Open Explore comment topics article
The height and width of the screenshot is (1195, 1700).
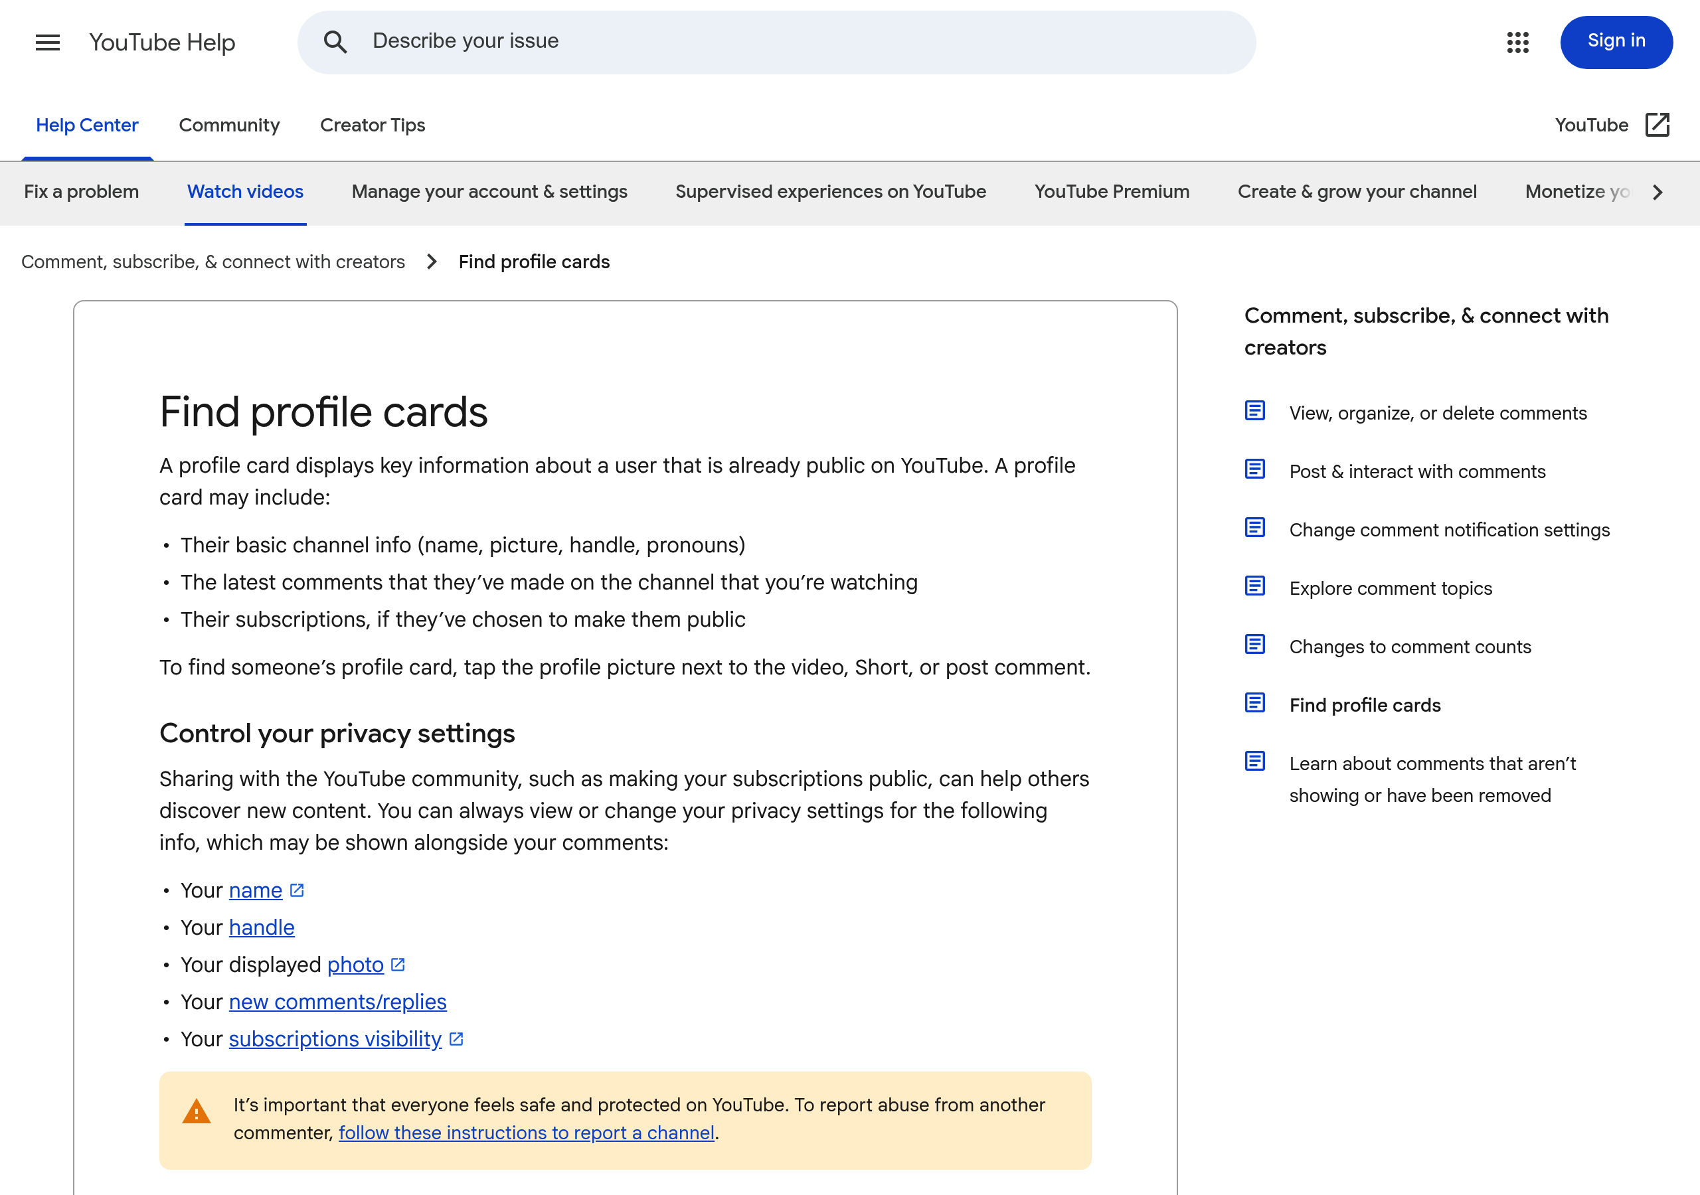click(x=1391, y=589)
